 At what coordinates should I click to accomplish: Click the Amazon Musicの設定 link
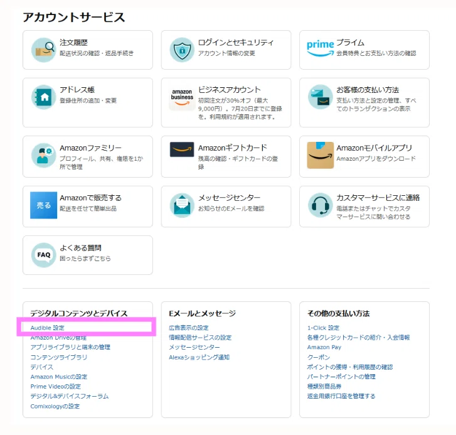[x=59, y=377]
